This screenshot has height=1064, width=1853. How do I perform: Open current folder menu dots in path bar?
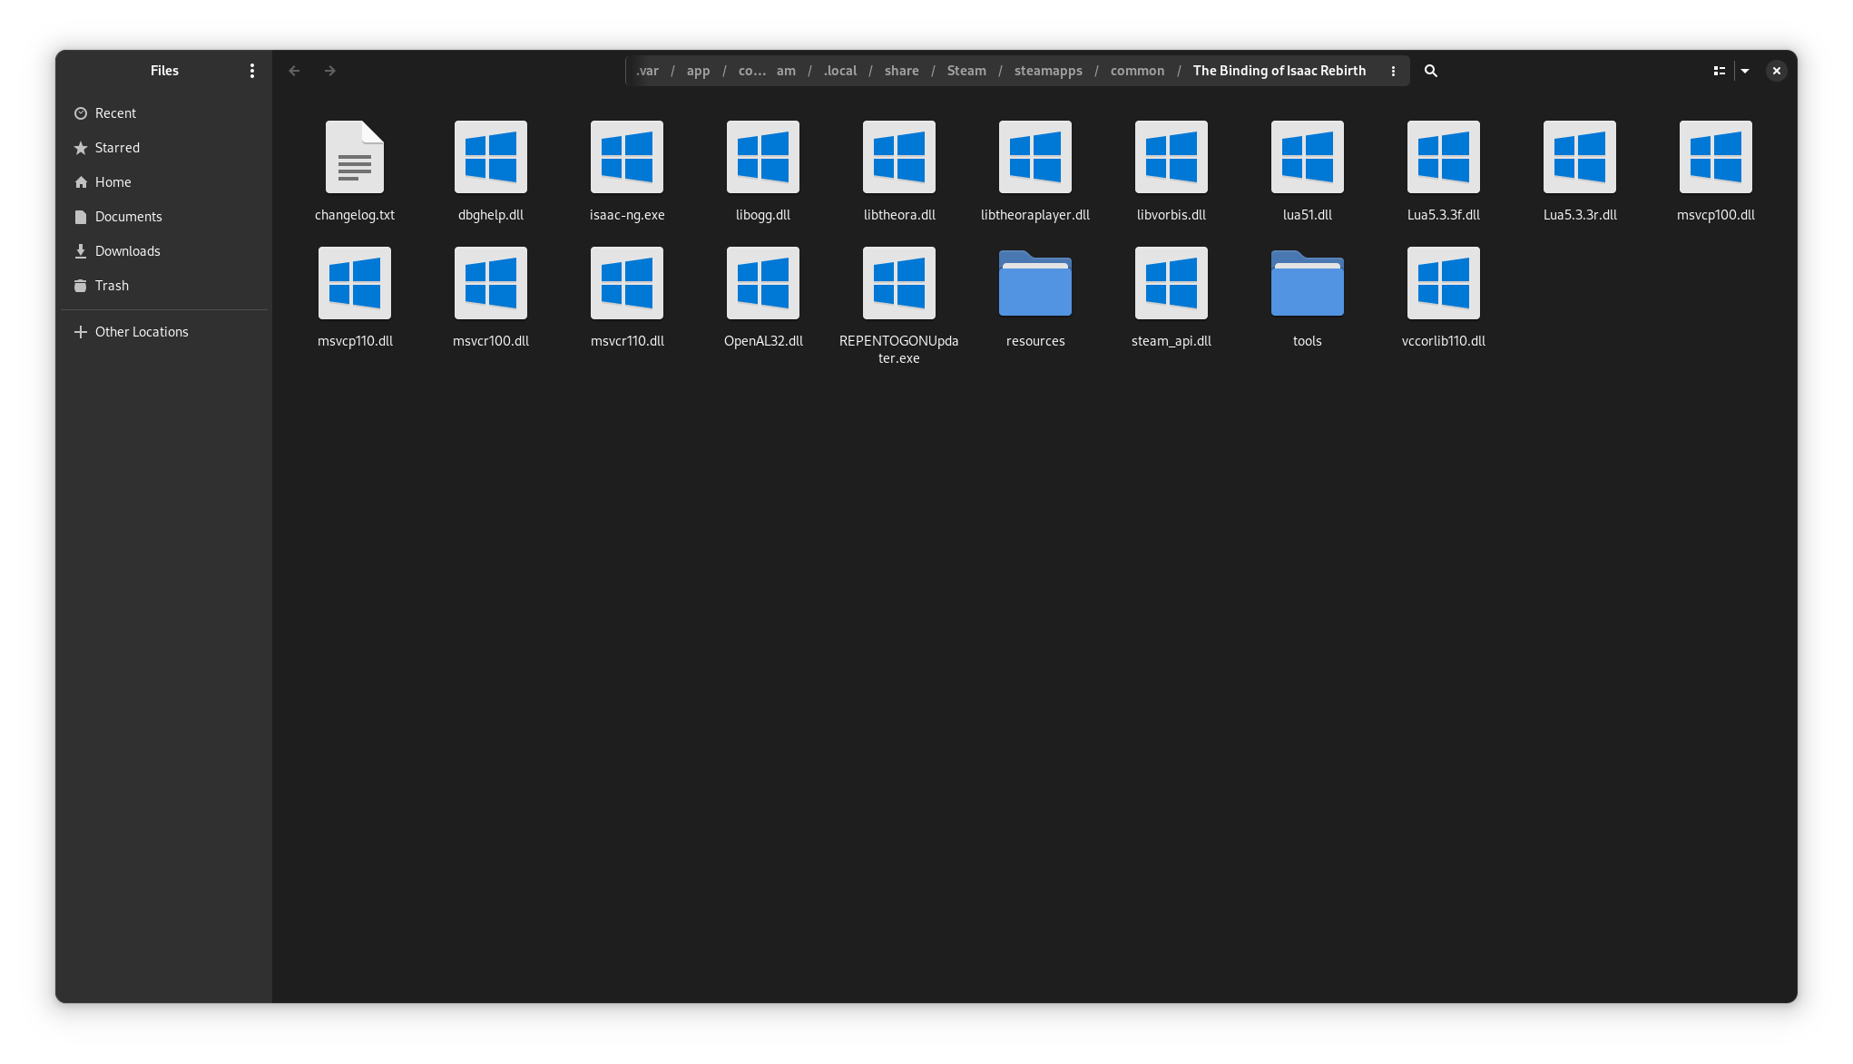click(x=1394, y=71)
